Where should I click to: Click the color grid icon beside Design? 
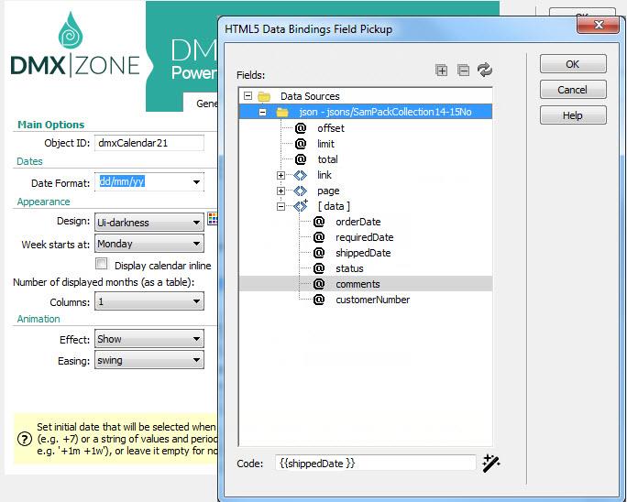213,218
